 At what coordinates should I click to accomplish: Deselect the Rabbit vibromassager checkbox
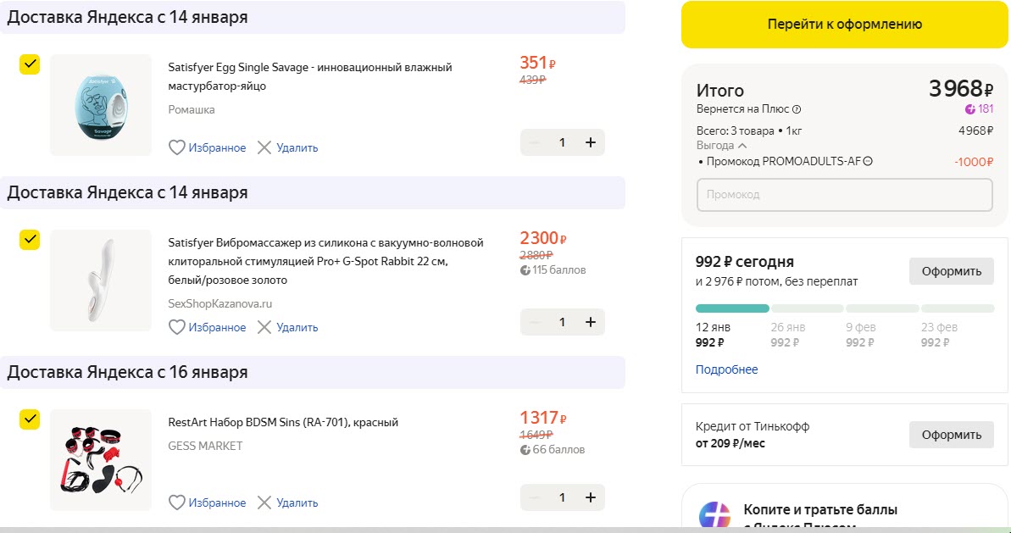[30, 240]
